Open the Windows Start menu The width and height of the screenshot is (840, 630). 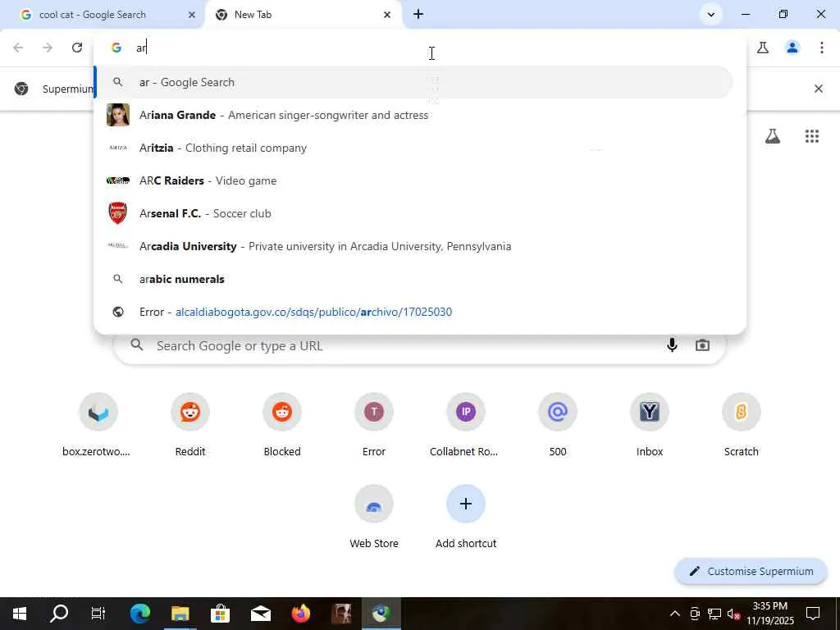tap(20, 614)
